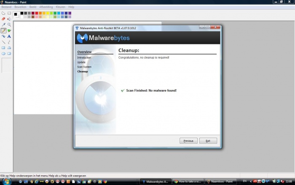Go to the Scan System step in Overview
This screenshot has height=185, width=295.
coord(84,67)
